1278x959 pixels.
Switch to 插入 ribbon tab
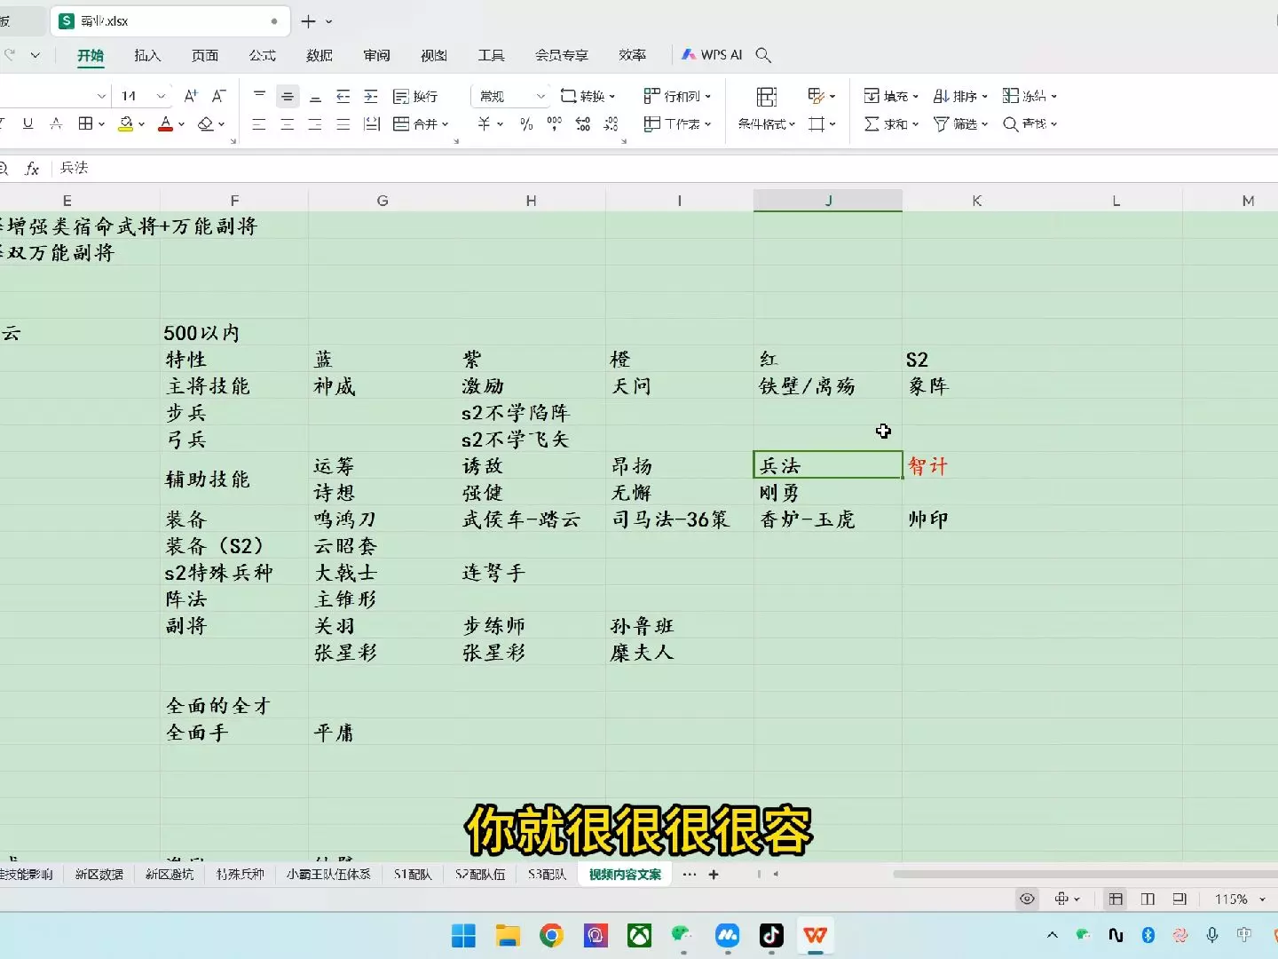click(147, 55)
